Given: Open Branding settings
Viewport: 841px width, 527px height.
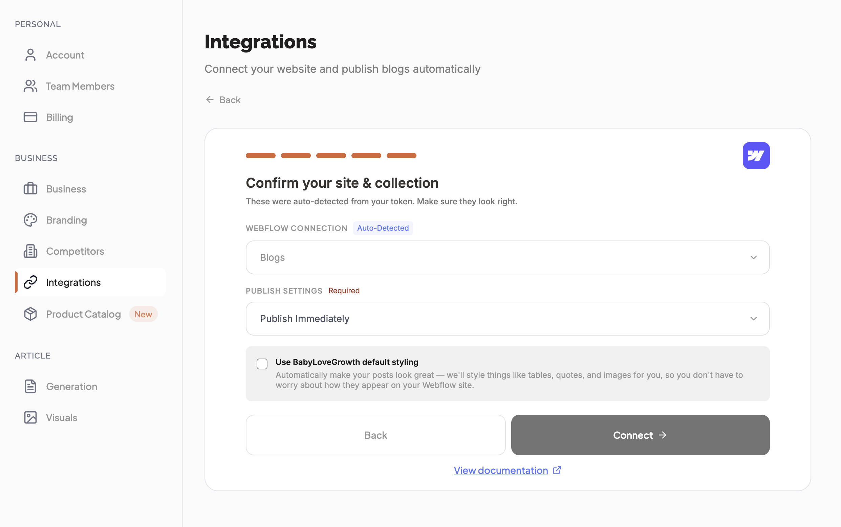Looking at the screenshot, I should click(90, 220).
